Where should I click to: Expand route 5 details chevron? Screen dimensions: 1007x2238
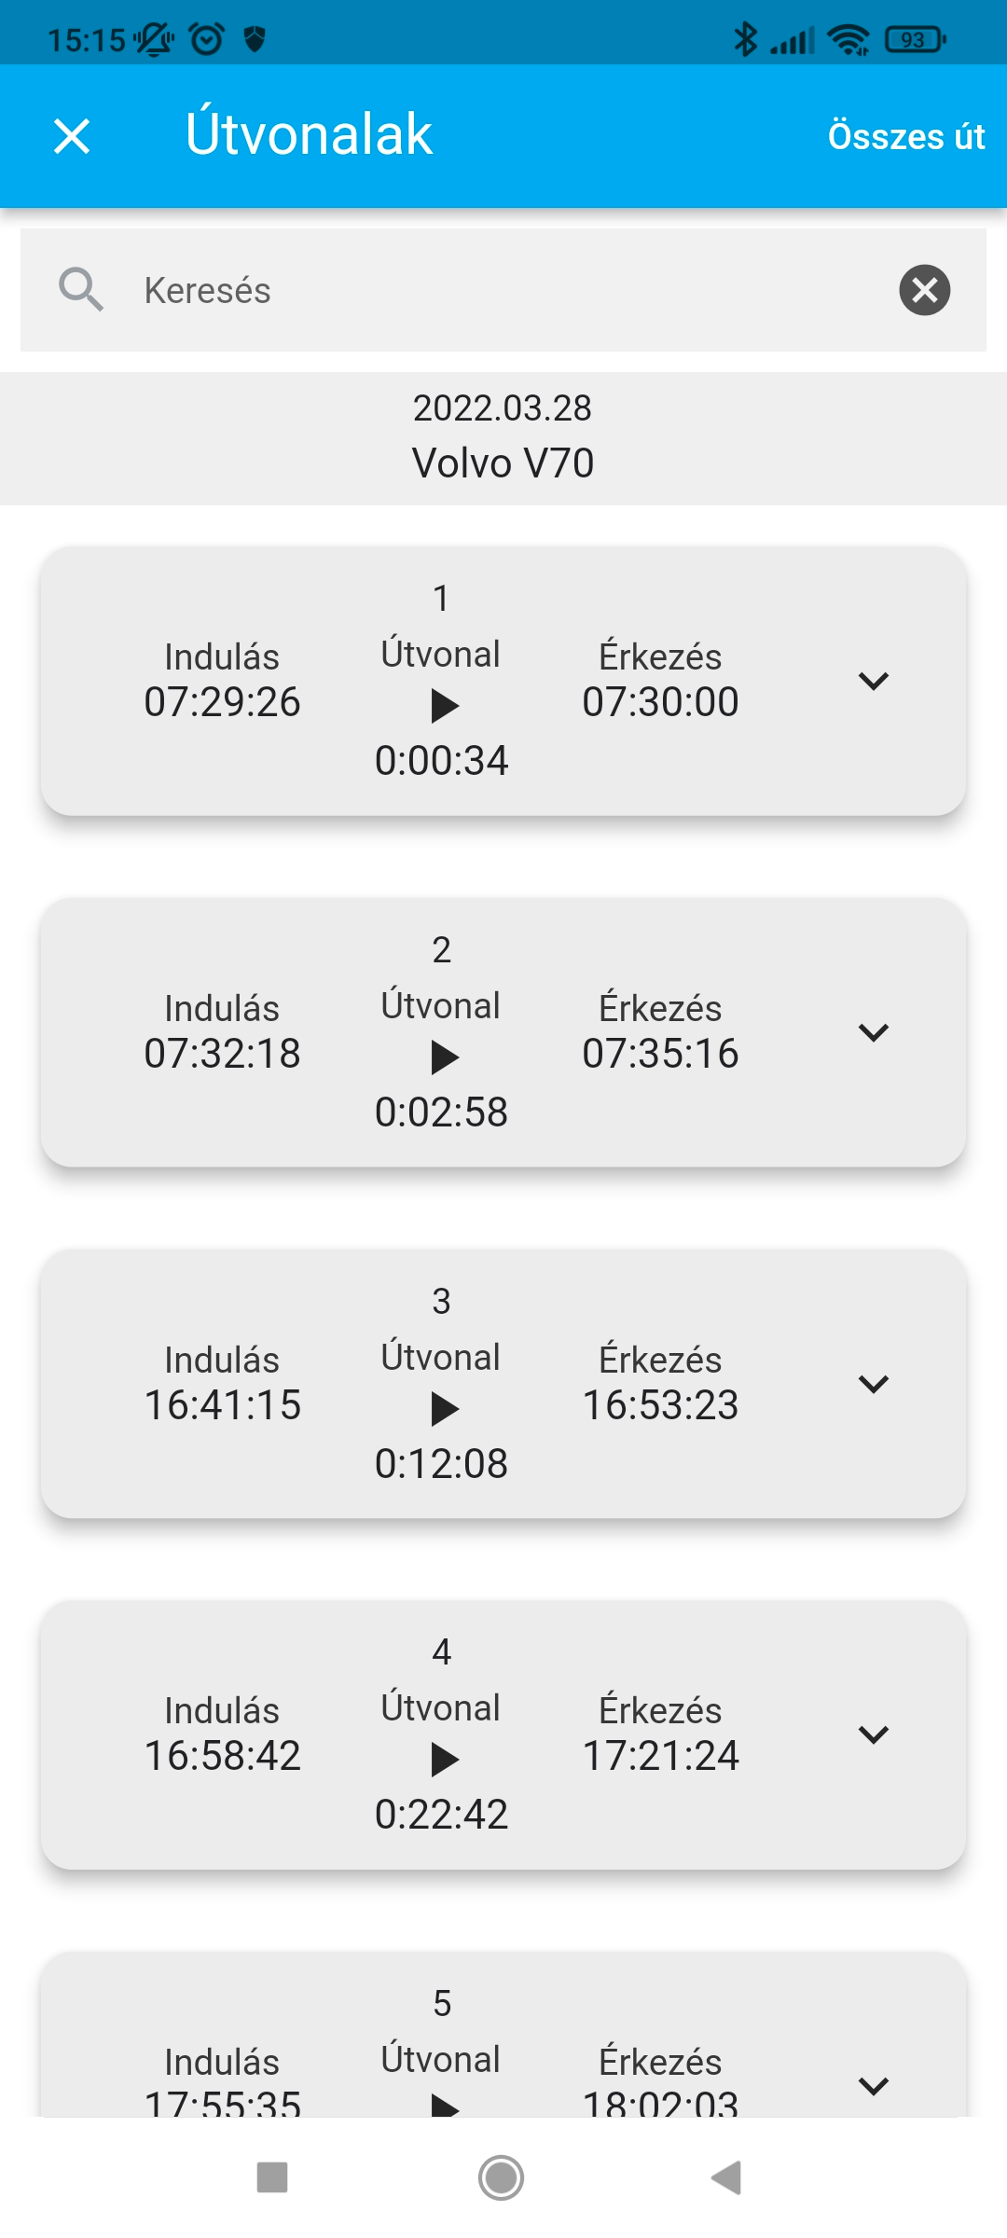873,2086
